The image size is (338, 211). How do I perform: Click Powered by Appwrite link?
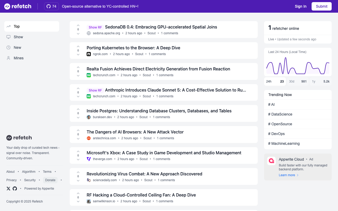coord(39,189)
